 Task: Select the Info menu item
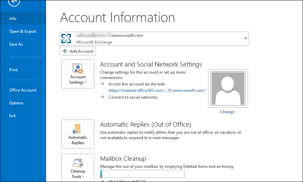pos(23,19)
